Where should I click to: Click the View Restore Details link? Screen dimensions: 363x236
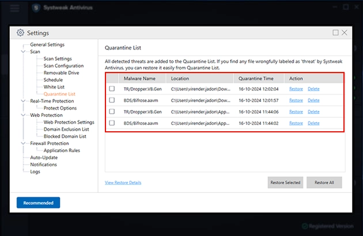coord(123,182)
